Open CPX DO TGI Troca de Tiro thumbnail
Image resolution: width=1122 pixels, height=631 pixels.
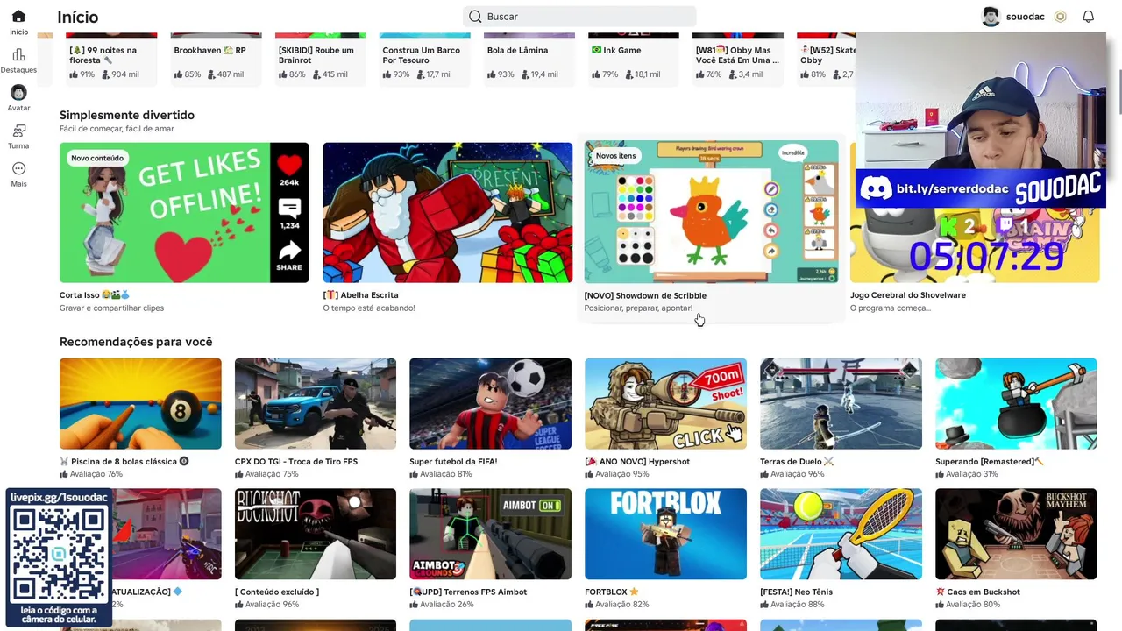(x=316, y=403)
